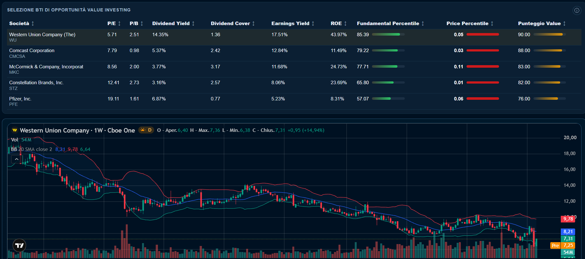Open the TradingView logo at chart bottom
Image resolution: width=585 pixels, height=259 pixels.
point(19,245)
